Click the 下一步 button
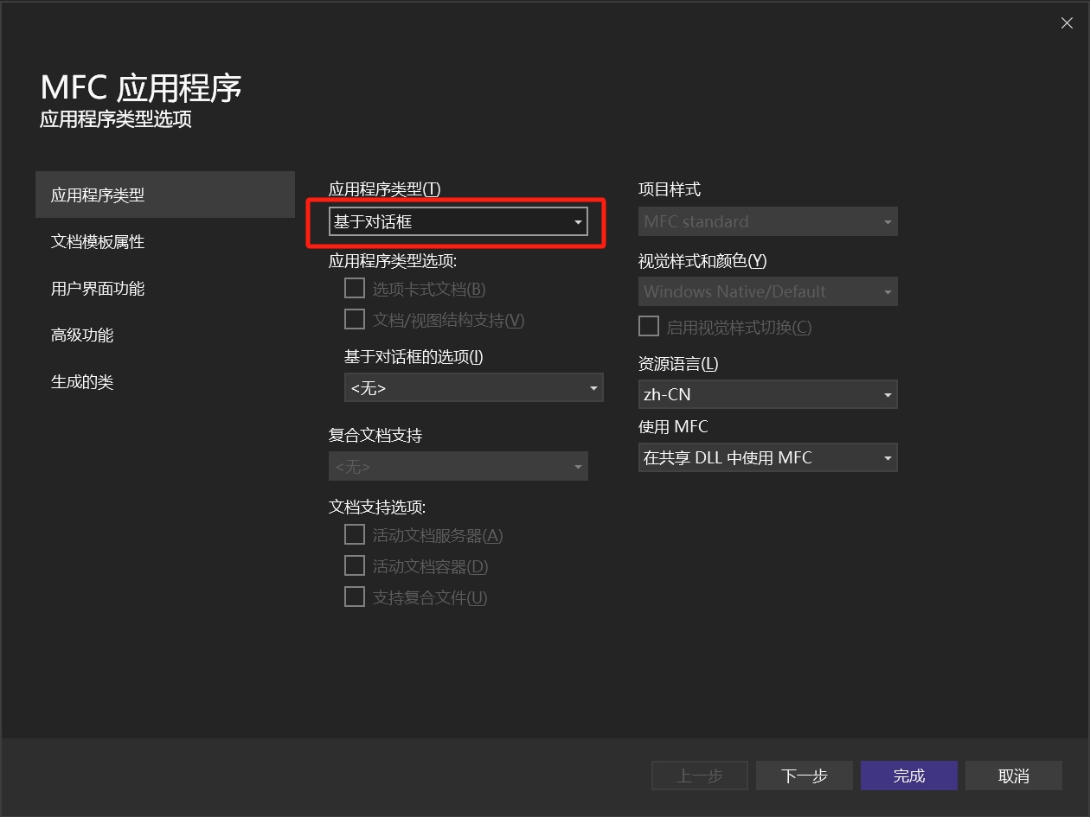 tap(804, 776)
